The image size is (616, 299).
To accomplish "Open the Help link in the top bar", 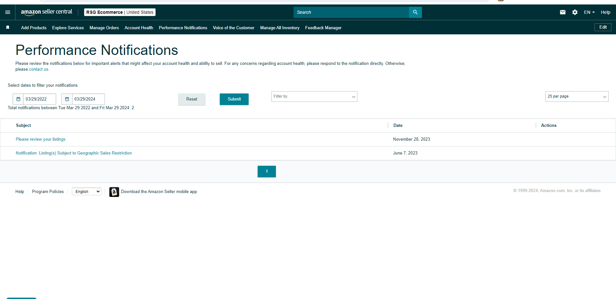I will coord(605,12).
